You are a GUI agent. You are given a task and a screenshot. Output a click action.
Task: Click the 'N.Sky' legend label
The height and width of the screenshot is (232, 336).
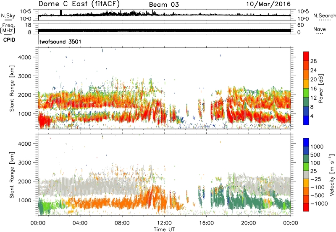point(8,15)
